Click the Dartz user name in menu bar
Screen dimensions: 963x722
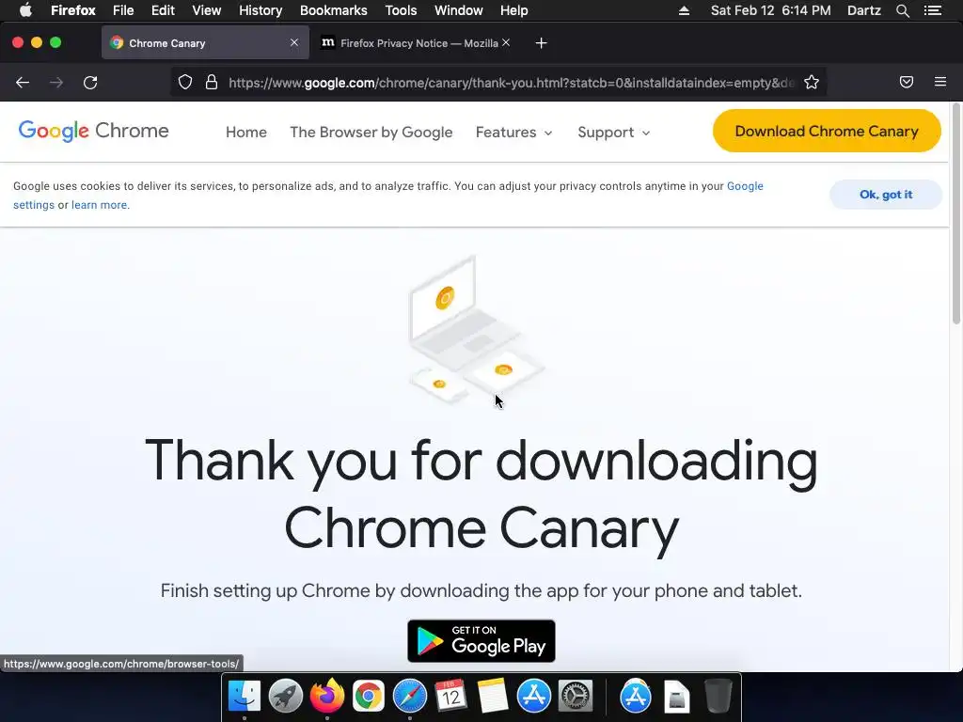coord(863,10)
